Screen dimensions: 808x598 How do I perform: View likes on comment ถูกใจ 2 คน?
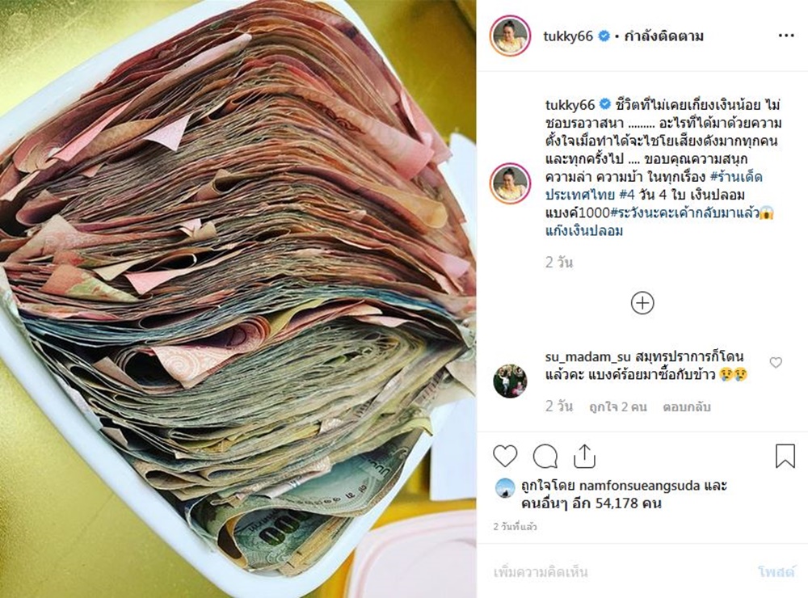pyautogui.click(x=617, y=406)
